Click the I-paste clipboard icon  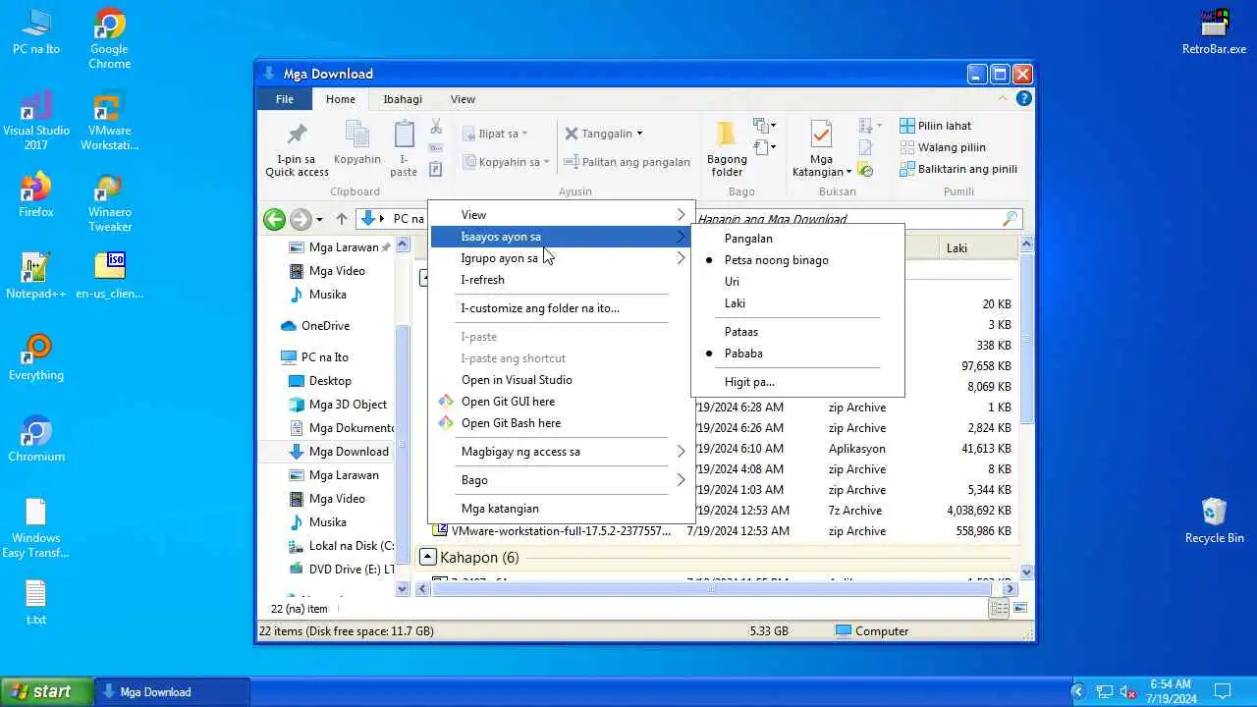tap(404, 134)
